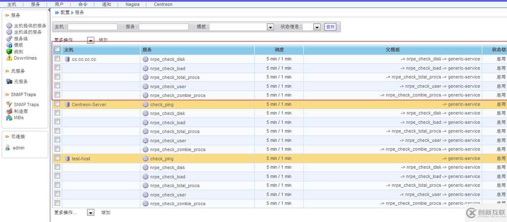This screenshot has height=222, width=507.
Task: Open the test-host host link
Action: [81, 159]
